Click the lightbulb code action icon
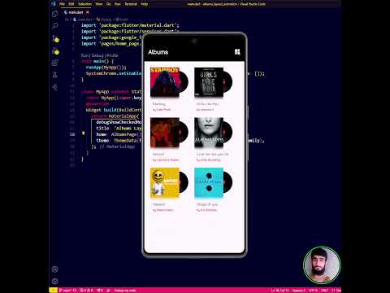390x293 pixels. tap(84, 133)
